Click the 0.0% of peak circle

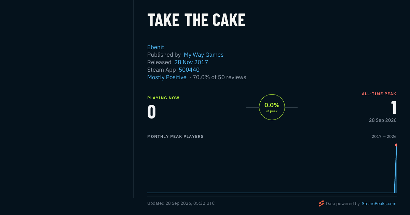click(x=272, y=107)
